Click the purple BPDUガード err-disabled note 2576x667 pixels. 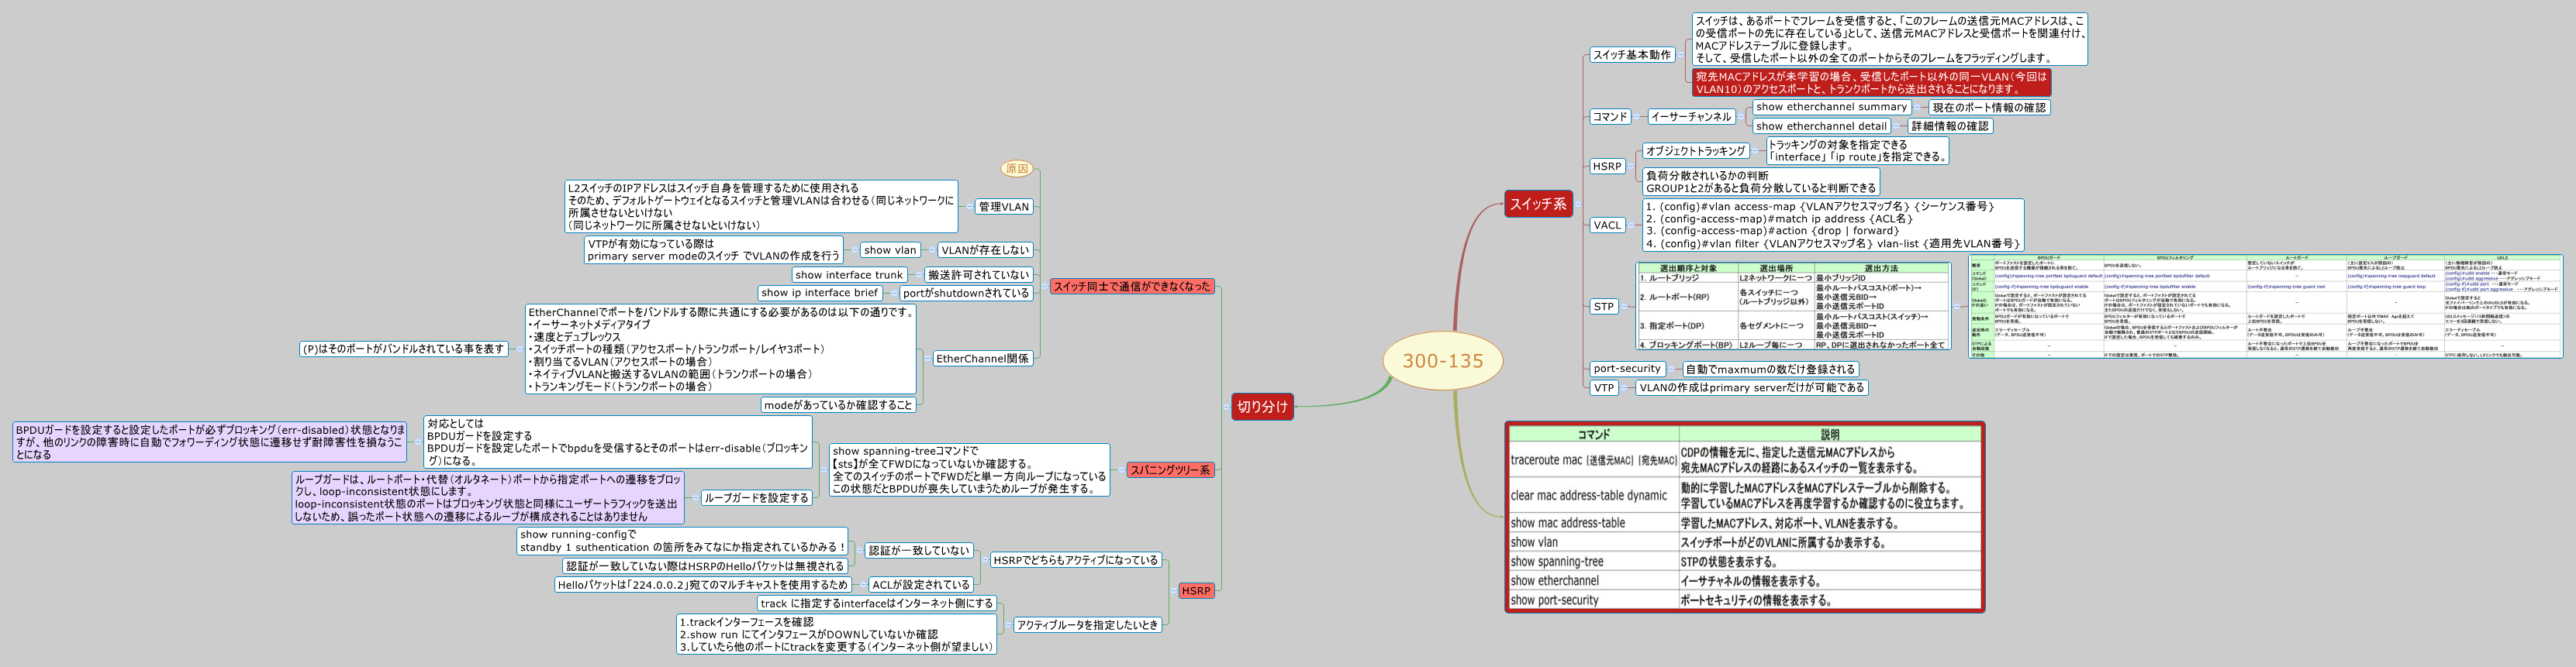point(210,442)
